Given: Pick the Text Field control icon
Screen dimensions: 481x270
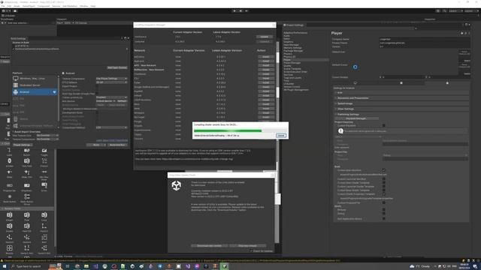Looking at the screenshot, I should pyautogui.click(x=27, y=161).
